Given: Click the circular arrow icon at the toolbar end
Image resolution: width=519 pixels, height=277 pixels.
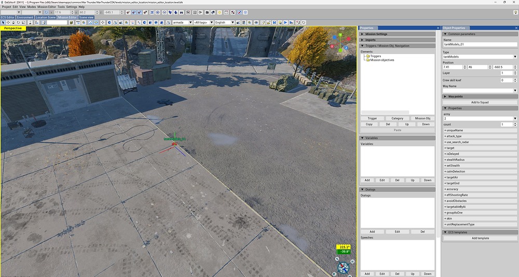Looking at the screenshot, I should [x=304, y=22].
